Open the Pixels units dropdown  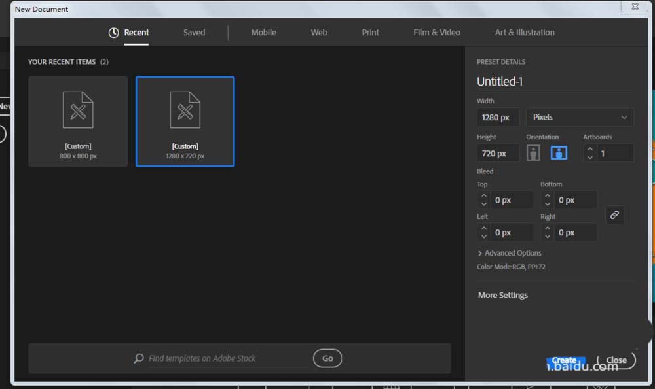(580, 117)
